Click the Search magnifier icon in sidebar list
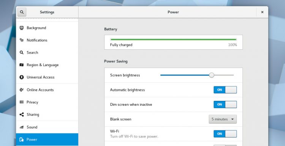 (x=22, y=53)
